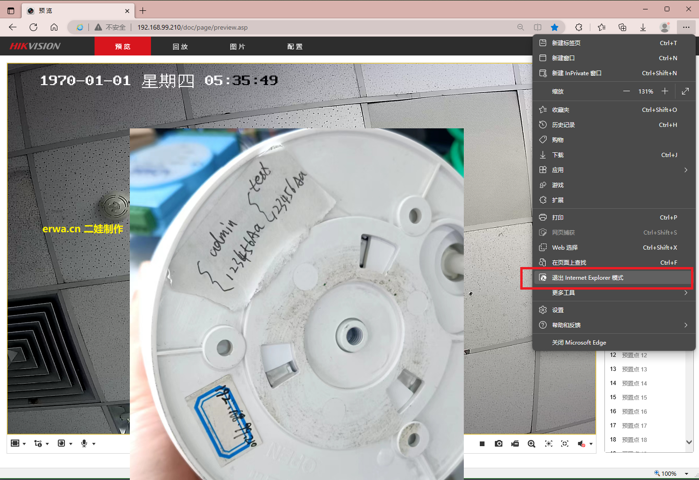699x480 pixels.
Task: Toggle the regional focus icon
Action: [x=565, y=444]
